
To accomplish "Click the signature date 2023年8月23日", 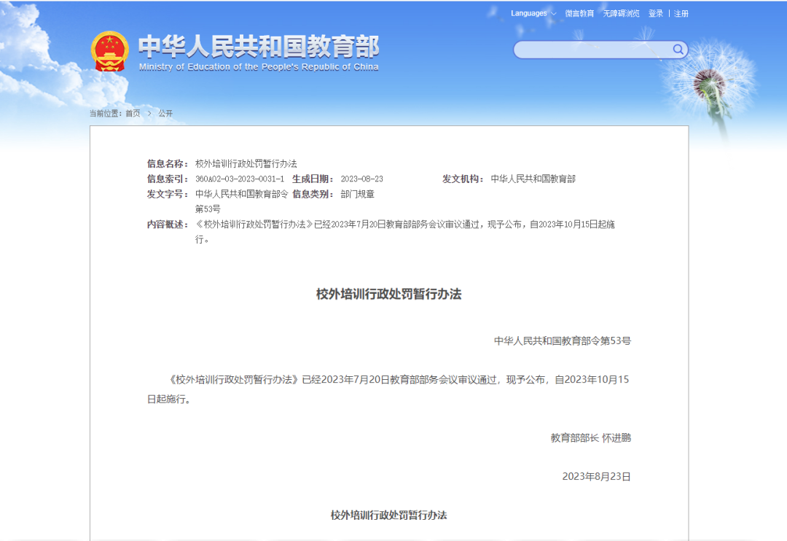I will pyautogui.click(x=596, y=477).
